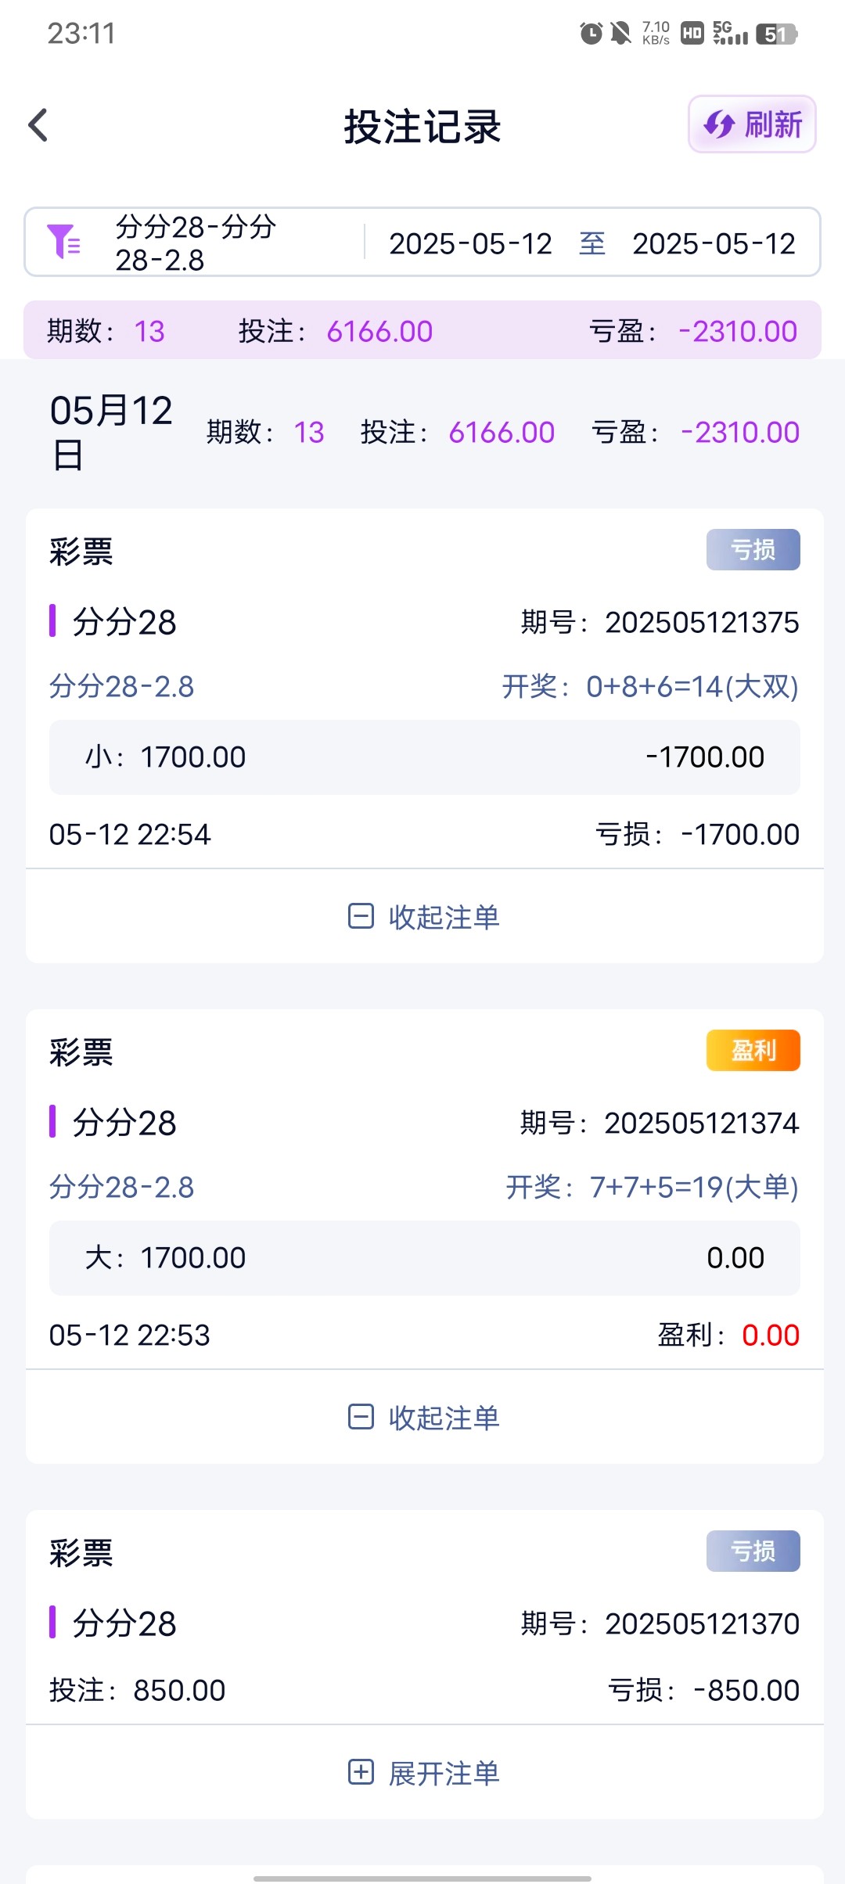Tap the back arrow icon

38,125
